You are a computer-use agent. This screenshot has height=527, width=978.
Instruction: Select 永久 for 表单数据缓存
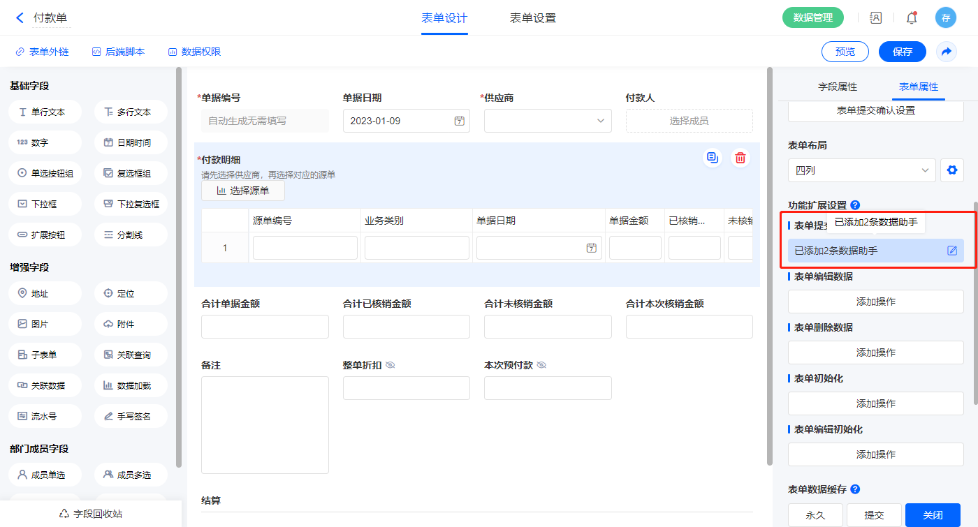point(815,515)
